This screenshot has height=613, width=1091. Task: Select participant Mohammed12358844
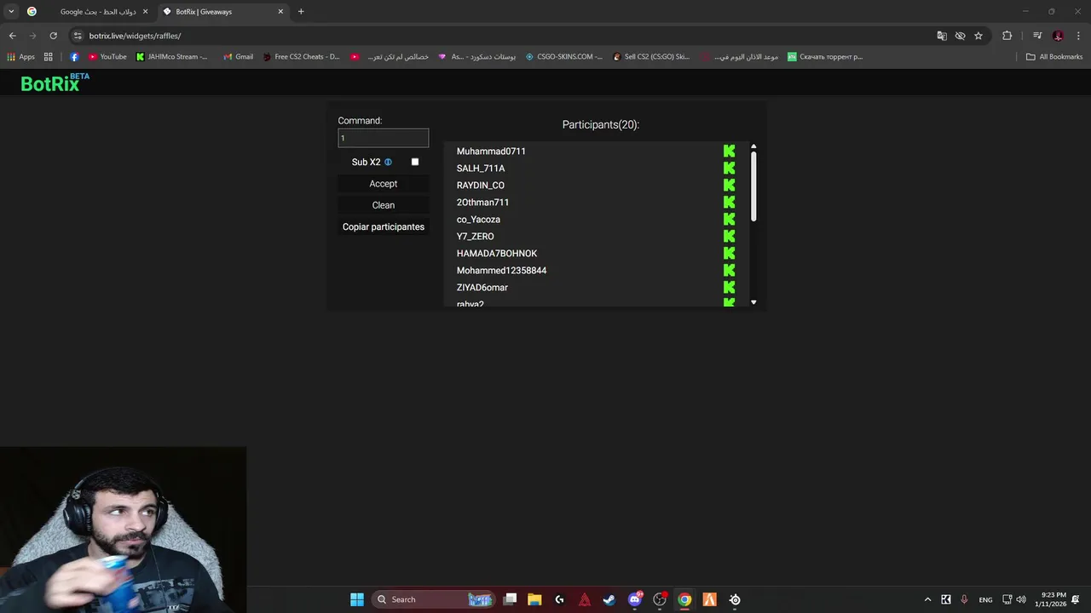pyautogui.click(x=501, y=271)
